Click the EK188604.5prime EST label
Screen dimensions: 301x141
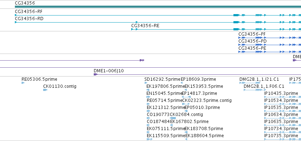204,136
